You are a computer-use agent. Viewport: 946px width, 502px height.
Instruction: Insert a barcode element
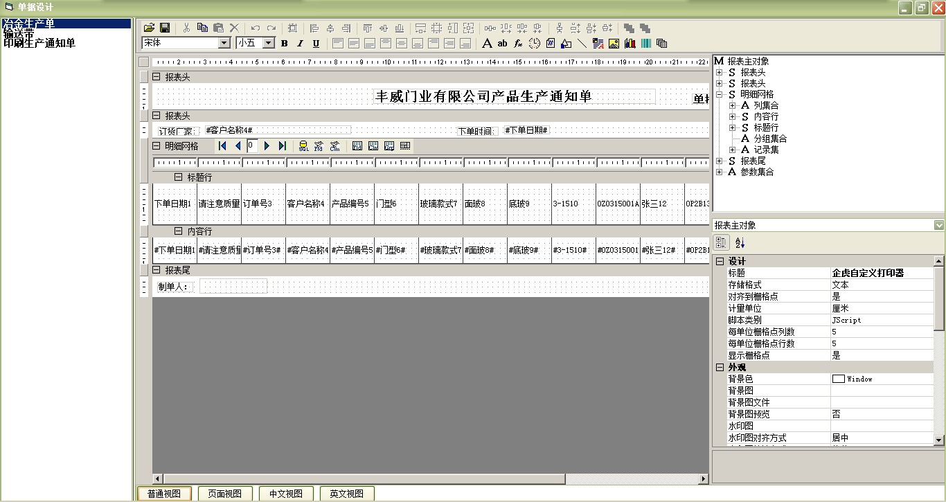pyautogui.click(x=645, y=43)
